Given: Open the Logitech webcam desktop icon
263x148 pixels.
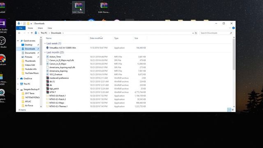Looking at the screenshot, I should tap(2, 95).
